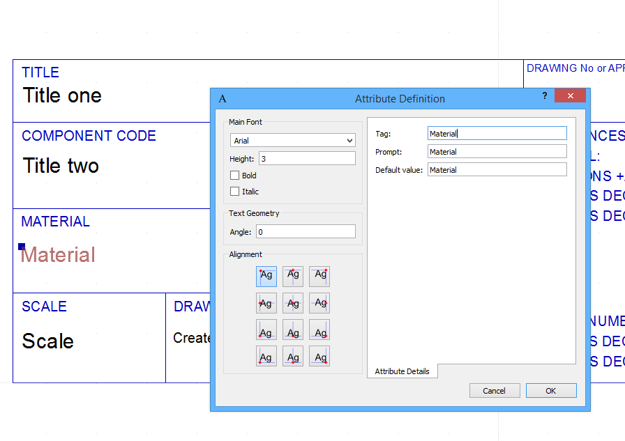Edit the Default value field
The width and height of the screenshot is (625, 441).
tap(497, 169)
